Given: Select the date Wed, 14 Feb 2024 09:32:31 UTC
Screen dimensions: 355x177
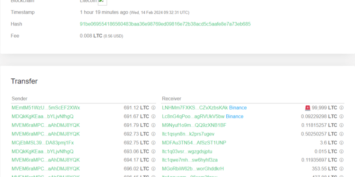Looking at the screenshot, I should click(x=159, y=13).
